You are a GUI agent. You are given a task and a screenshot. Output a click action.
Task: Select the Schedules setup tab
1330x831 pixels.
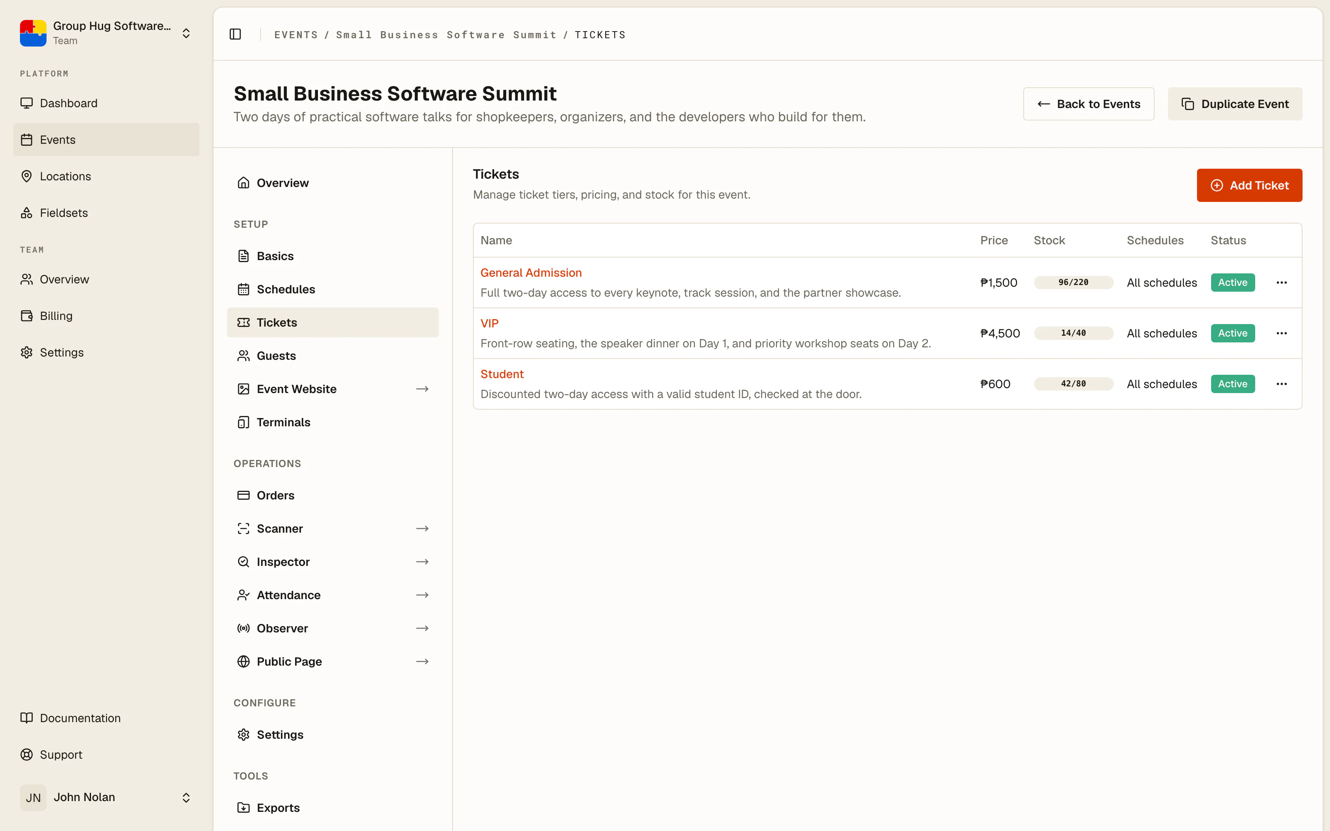point(332,289)
